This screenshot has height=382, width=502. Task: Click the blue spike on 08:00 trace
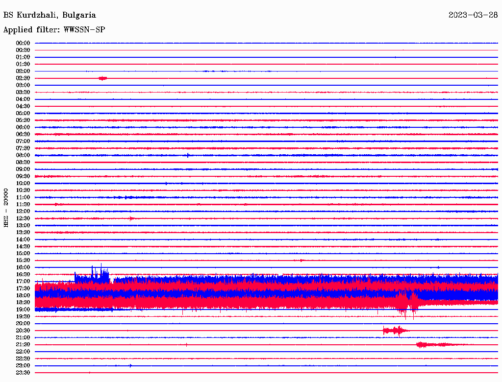(x=188, y=155)
